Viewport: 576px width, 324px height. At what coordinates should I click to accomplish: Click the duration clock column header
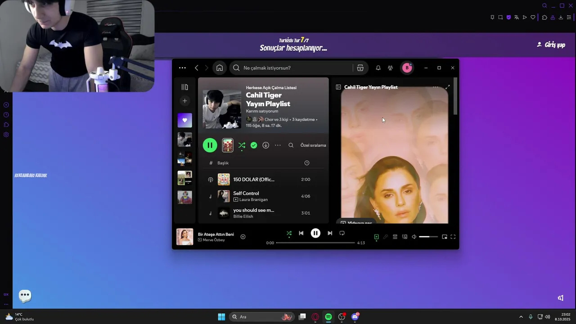(307, 163)
